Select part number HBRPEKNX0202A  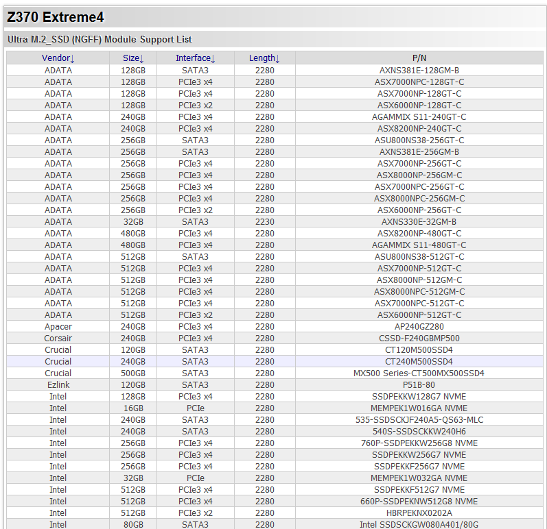point(419,513)
